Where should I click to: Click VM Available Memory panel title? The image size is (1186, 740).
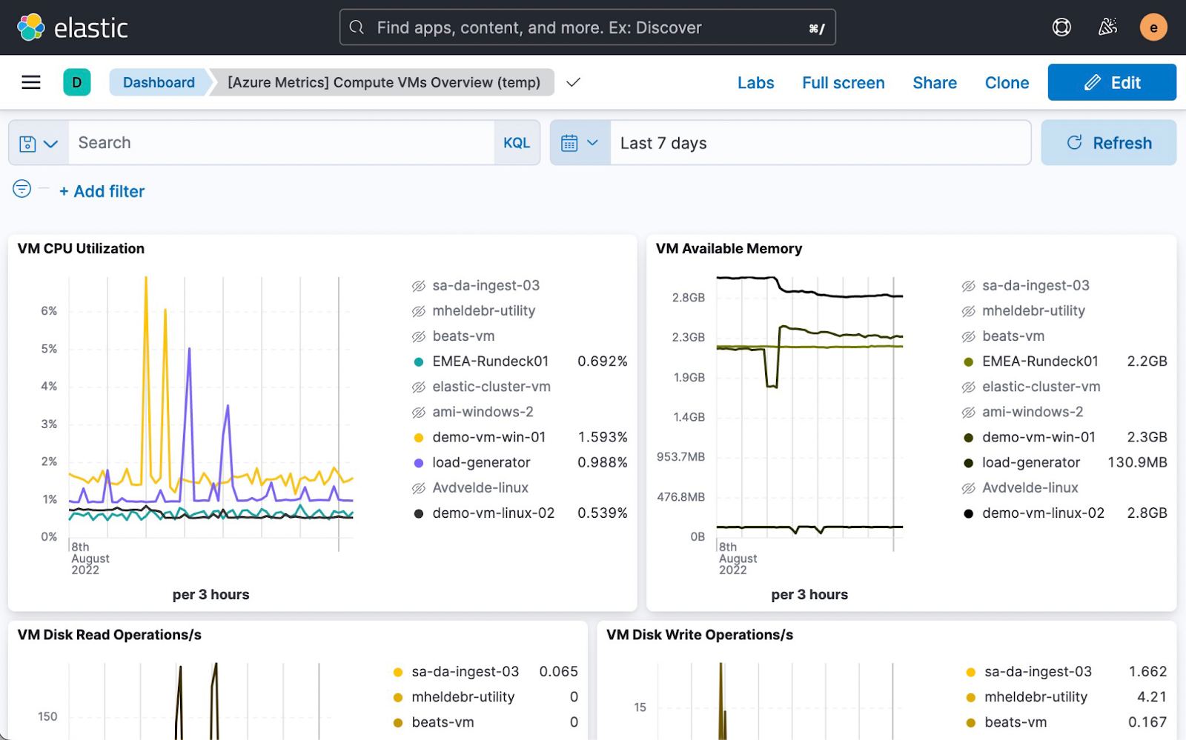729,249
